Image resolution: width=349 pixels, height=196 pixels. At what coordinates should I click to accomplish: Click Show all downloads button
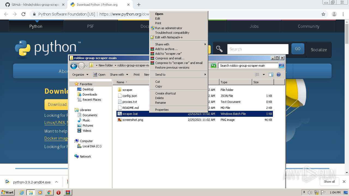click(x=329, y=182)
